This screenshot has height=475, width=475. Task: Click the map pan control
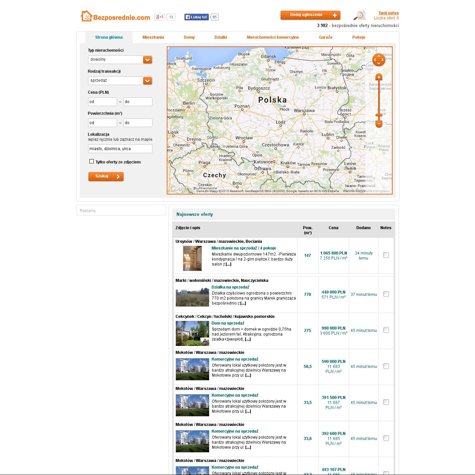pos(379,60)
